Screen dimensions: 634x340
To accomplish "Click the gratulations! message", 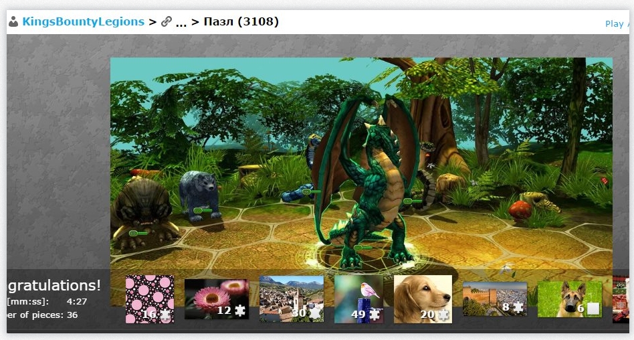I will (x=54, y=286).
